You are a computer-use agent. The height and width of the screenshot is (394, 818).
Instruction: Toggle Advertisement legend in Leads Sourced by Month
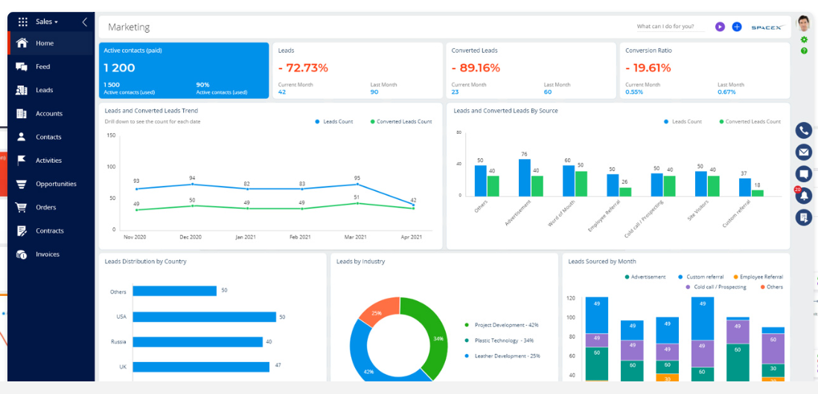point(648,277)
